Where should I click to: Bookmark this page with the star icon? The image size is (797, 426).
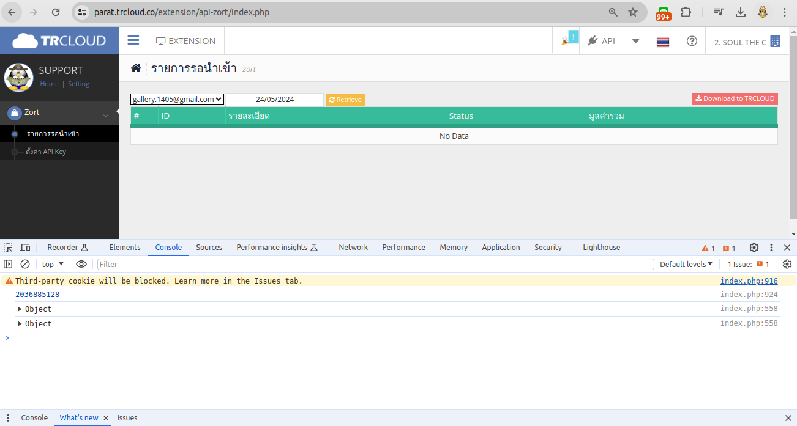point(633,12)
